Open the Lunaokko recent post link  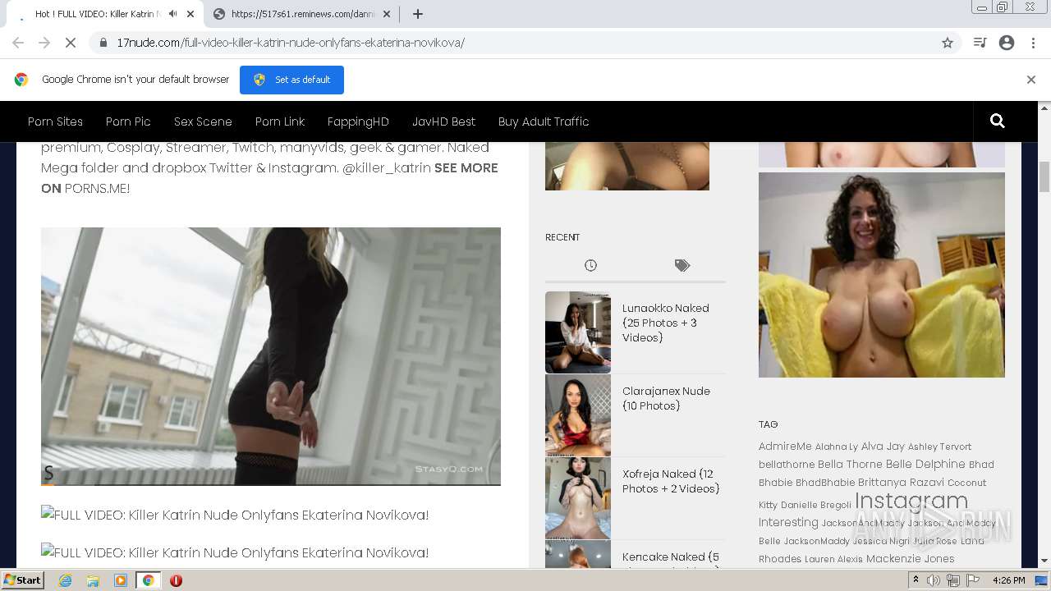coord(665,323)
